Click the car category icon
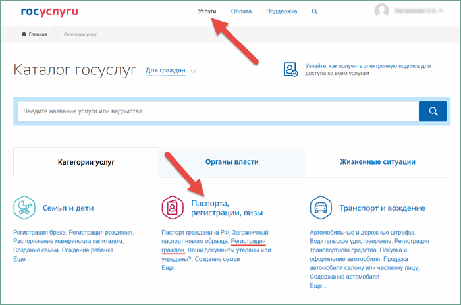 [x=321, y=208]
